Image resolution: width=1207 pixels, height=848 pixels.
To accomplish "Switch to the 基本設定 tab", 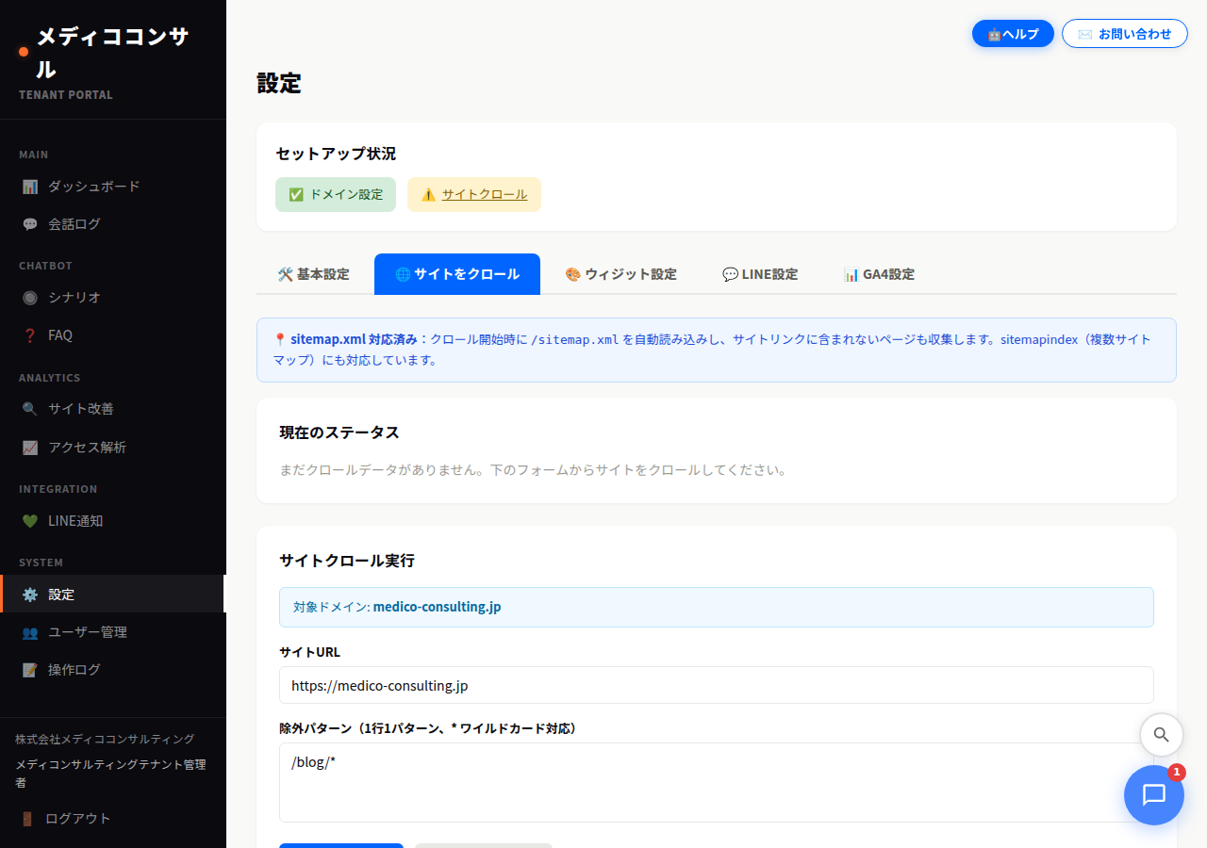I will tap(313, 273).
